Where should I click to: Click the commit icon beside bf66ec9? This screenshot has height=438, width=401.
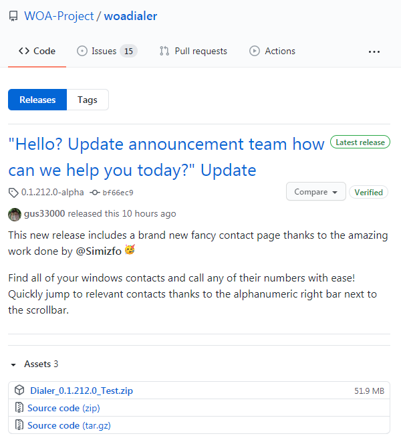(x=94, y=193)
